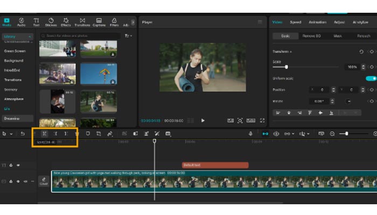Toggle lock on the text track

(11, 165)
